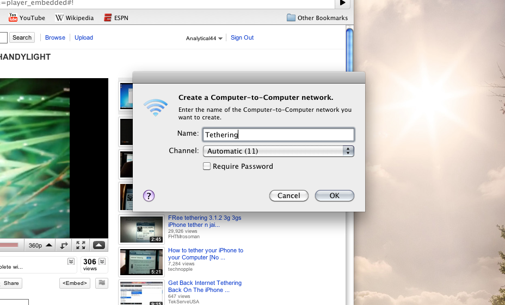Open the YouTube bookmark
This screenshot has height=305, width=505.
(27, 18)
